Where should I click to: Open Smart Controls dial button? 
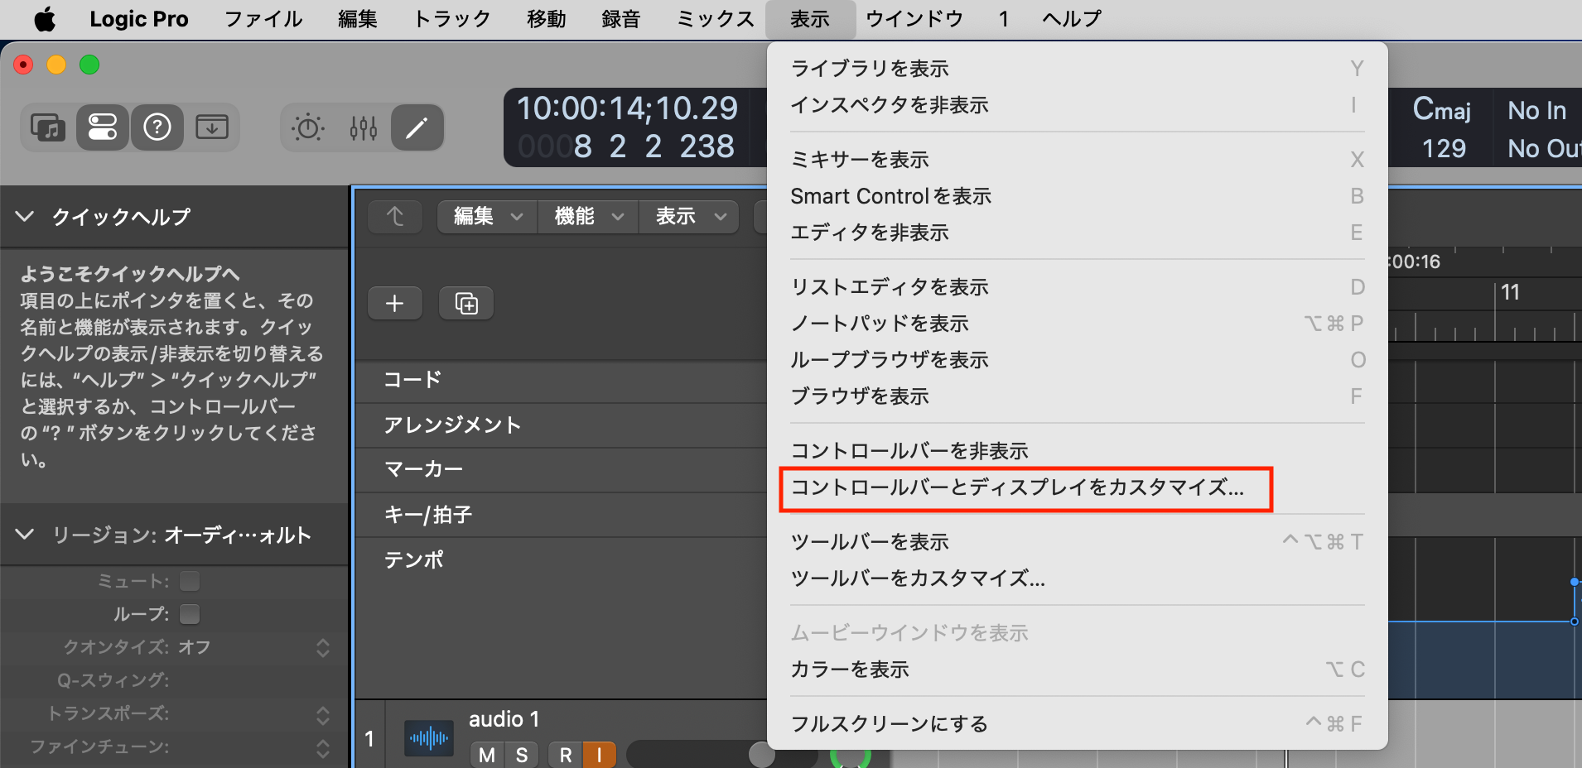[308, 127]
